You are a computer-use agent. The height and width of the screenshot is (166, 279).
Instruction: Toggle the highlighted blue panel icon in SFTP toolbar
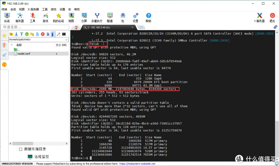pos(53,34)
